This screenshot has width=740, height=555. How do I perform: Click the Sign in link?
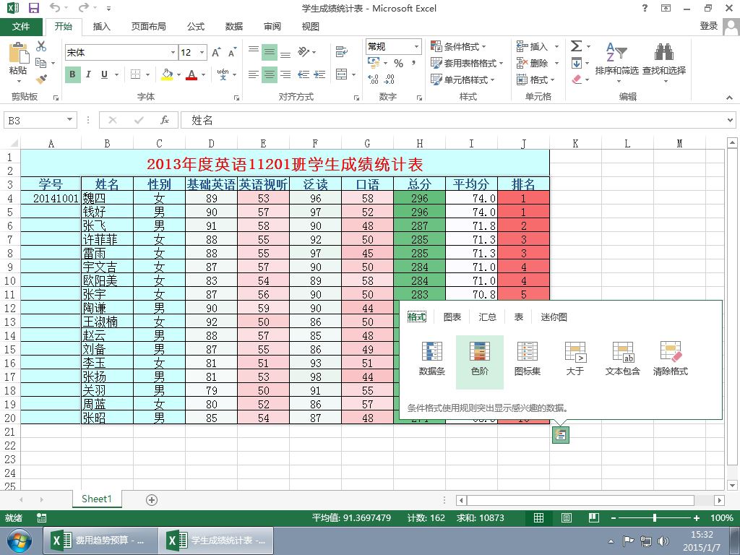tap(708, 26)
